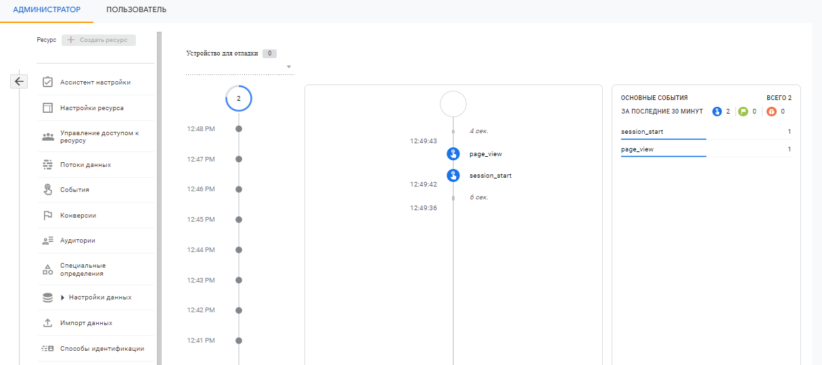
Task: Click the session_start event label in timeline
Action: point(490,176)
